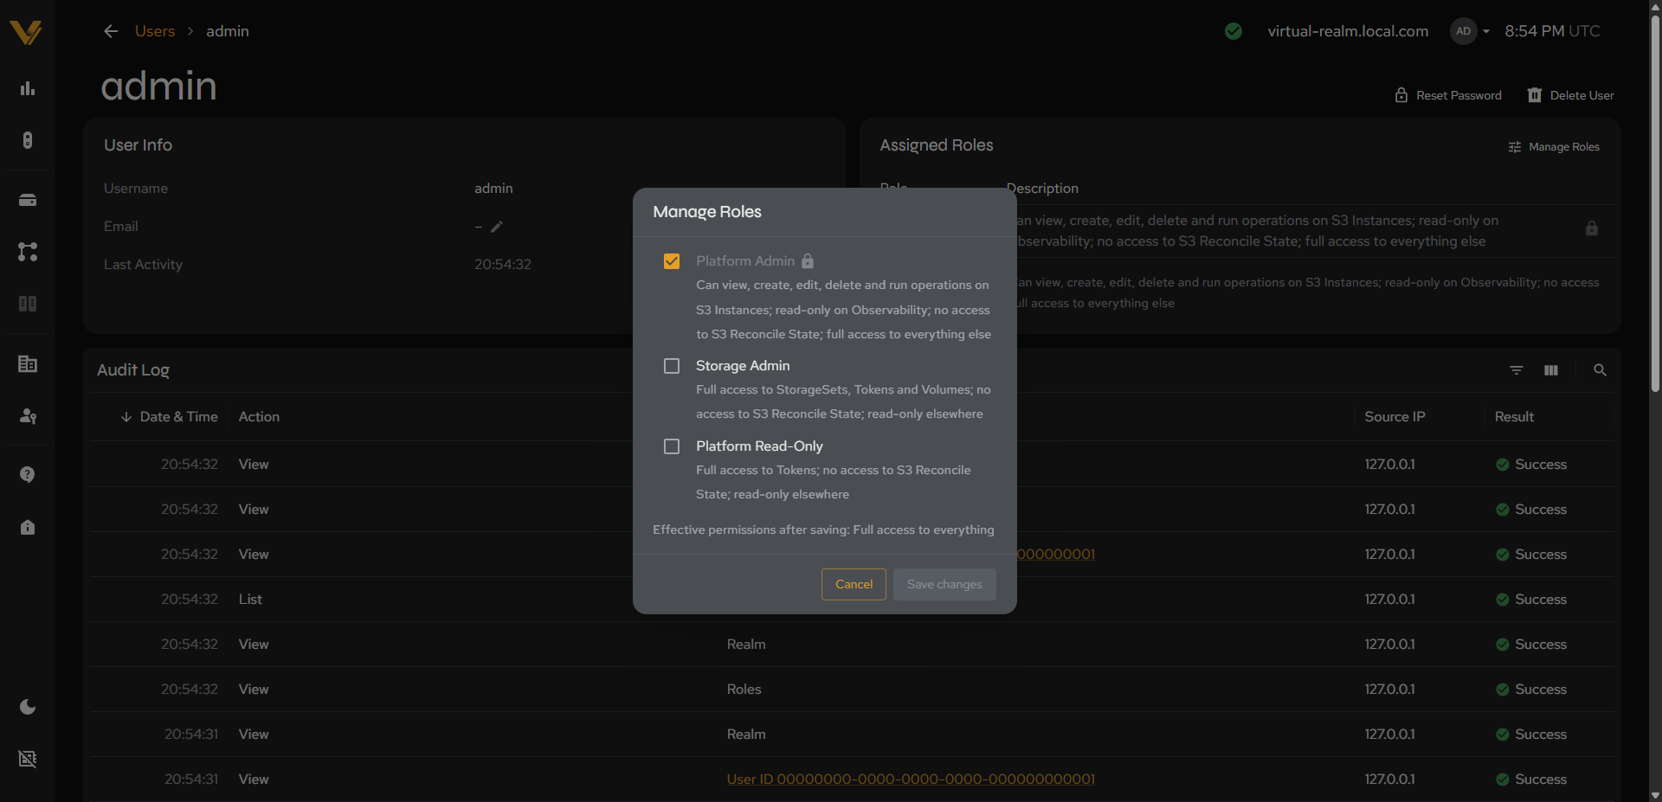Viewport: 1662px width, 802px height.
Task: Click the Source IP column header
Action: (x=1395, y=417)
